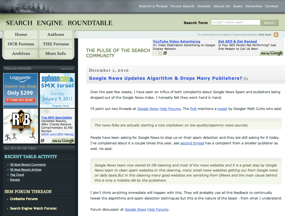Screen dimensions: 285x216
Task: Click Ads by Google label in top banner
Action: click(272, 53)
